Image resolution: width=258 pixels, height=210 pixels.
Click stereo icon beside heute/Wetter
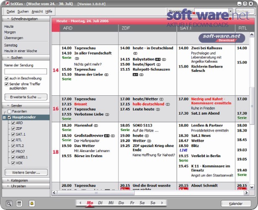[x=162, y=99]
